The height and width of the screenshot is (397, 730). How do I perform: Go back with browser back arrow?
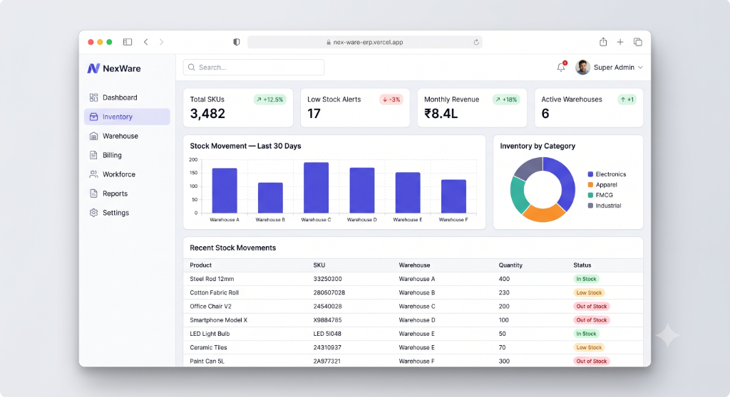[145, 42]
